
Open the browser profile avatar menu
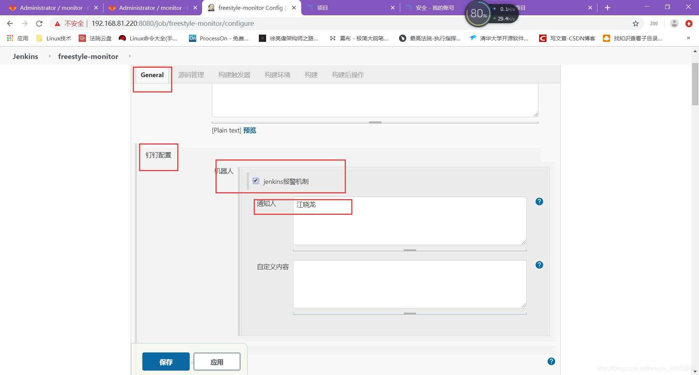tap(674, 24)
